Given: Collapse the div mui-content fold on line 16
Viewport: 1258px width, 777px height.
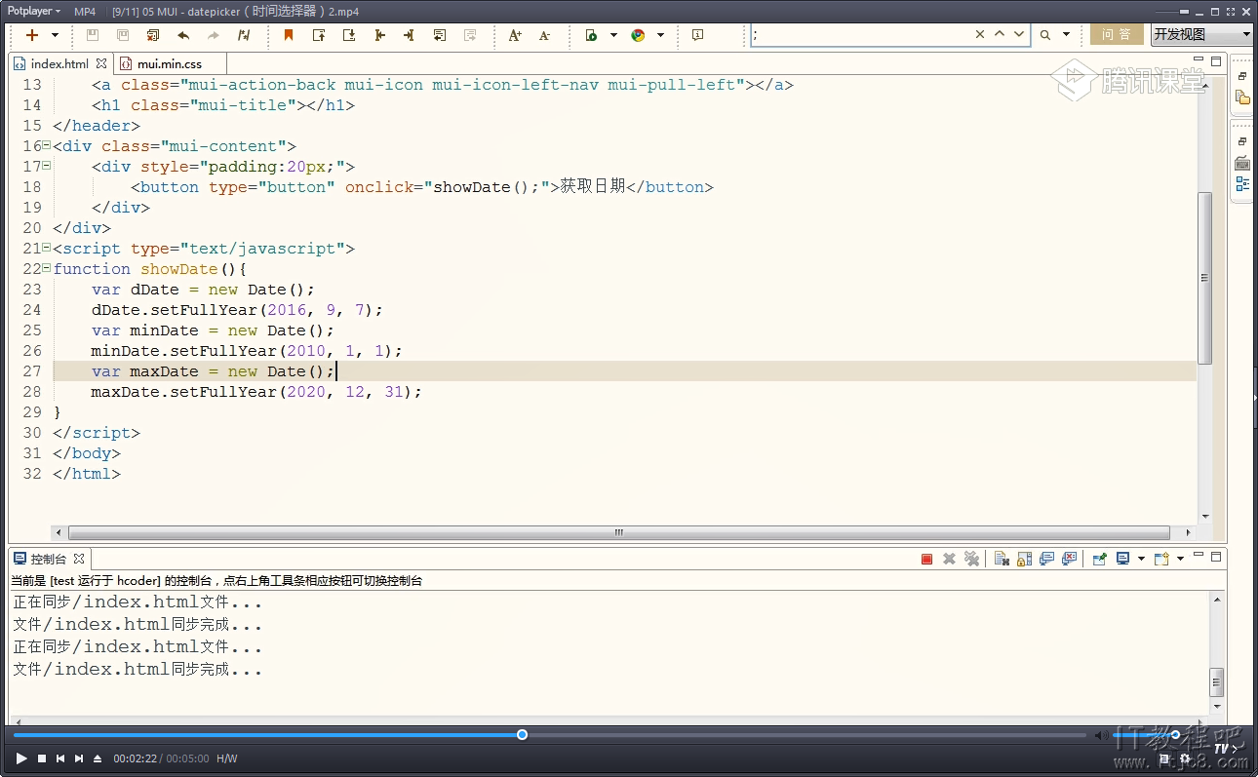Looking at the screenshot, I should 46,145.
